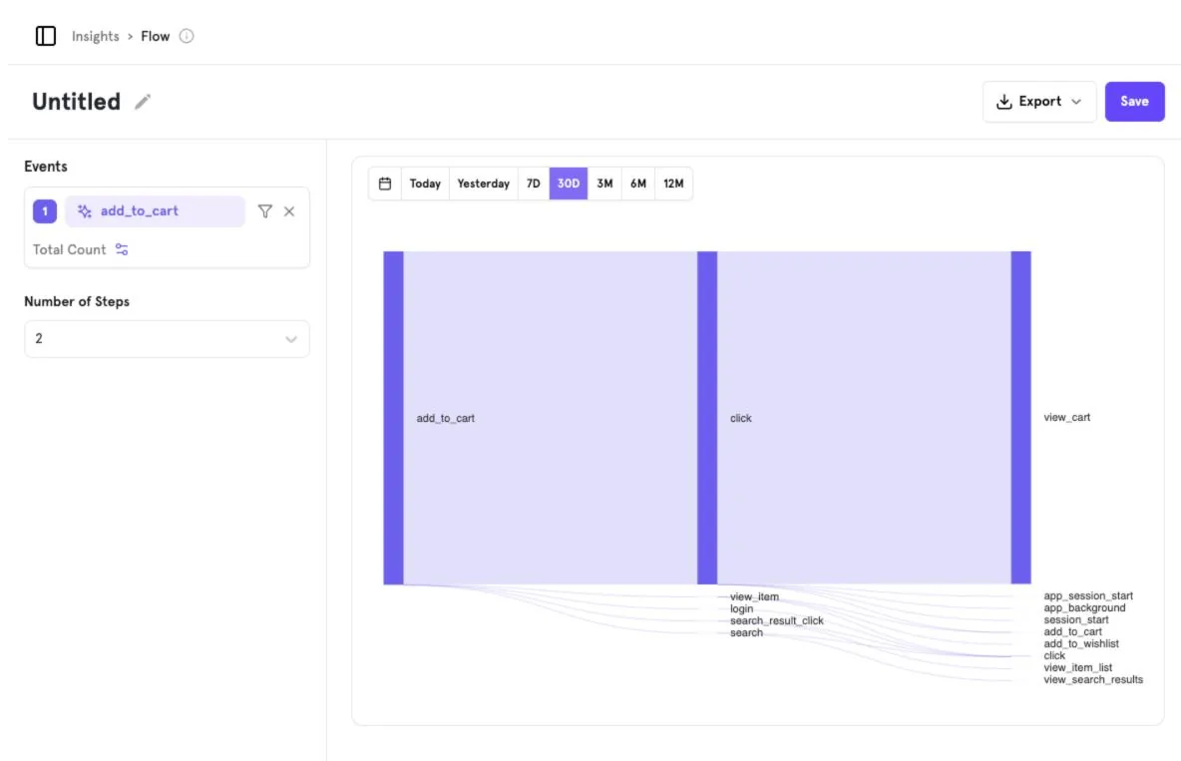Click add_to_cart label in last column
The image size is (1181, 761).
coord(1072,632)
